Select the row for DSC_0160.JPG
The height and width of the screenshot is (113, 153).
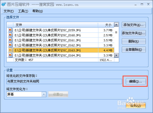(x=61, y=35)
